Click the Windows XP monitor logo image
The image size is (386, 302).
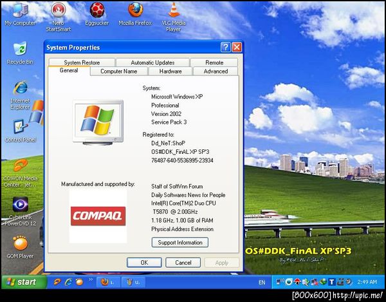coord(98,122)
